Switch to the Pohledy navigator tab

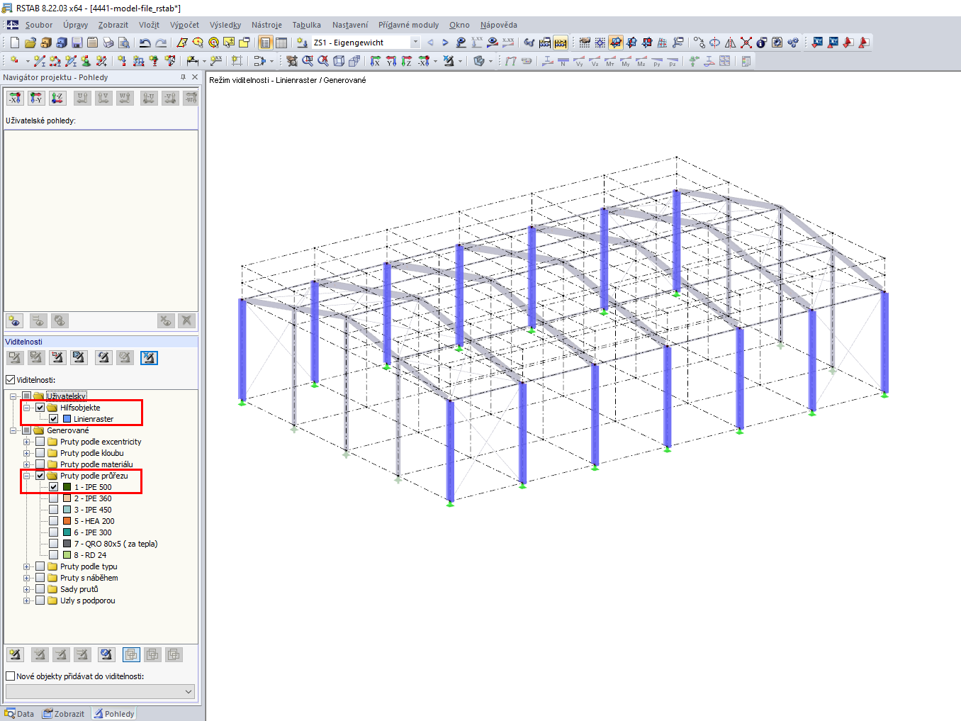[x=113, y=714]
